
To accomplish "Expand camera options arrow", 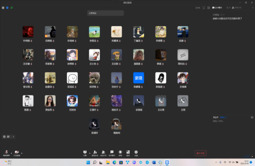I will [22, 152].
